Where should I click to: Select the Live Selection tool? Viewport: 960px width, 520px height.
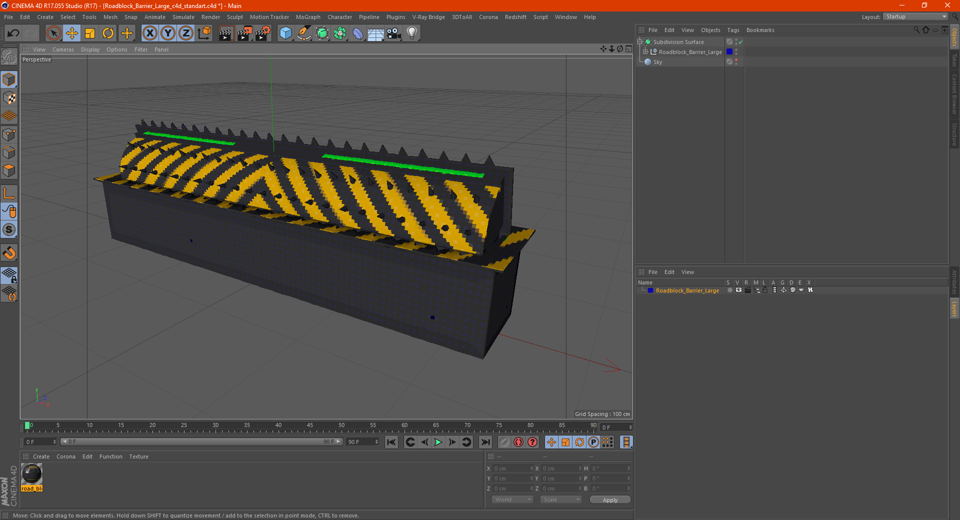tap(53, 33)
